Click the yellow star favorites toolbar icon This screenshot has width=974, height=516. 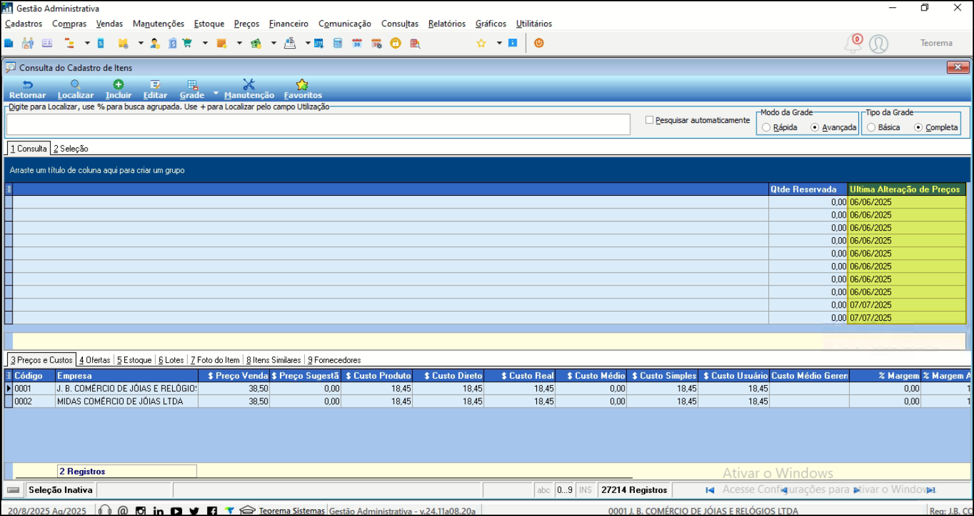coord(481,43)
